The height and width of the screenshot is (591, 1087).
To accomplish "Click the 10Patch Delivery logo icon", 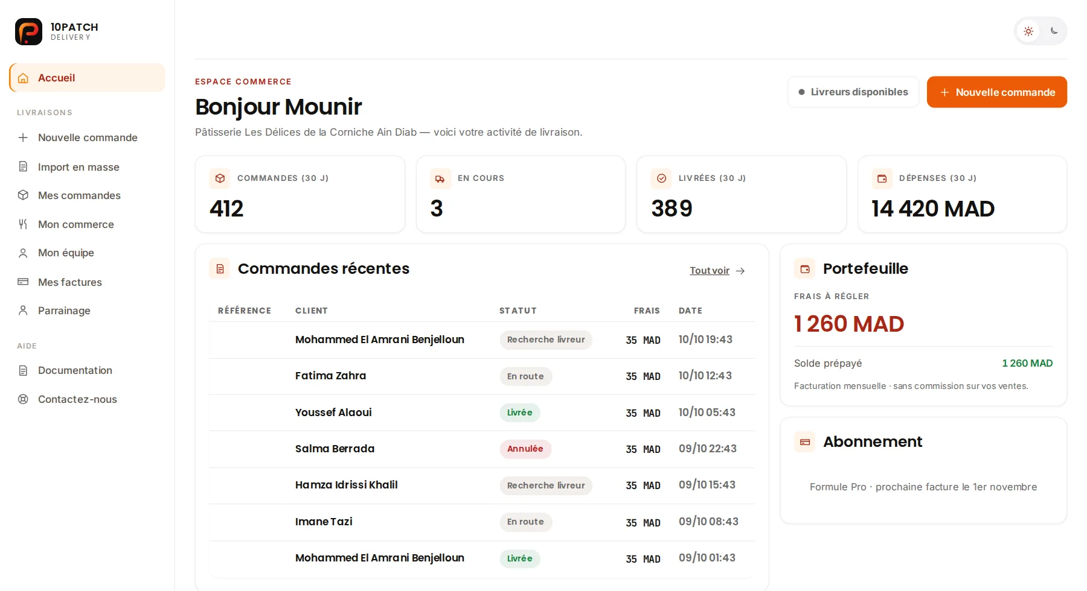I will (28, 31).
